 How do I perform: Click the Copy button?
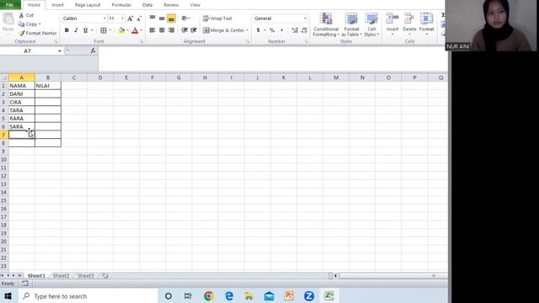pos(29,24)
